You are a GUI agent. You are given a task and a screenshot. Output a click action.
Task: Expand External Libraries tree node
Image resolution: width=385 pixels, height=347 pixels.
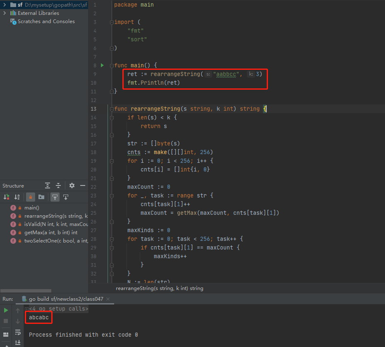click(5, 13)
